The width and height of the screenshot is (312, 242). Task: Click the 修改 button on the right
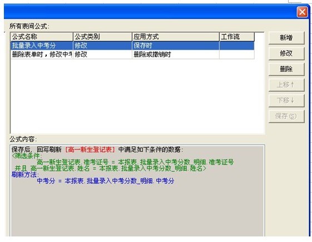coord(286,53)
